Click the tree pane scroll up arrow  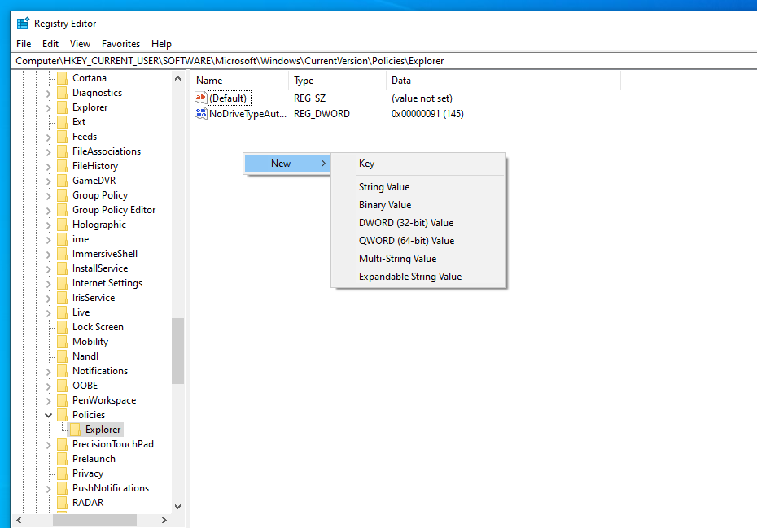click(177, 78)
